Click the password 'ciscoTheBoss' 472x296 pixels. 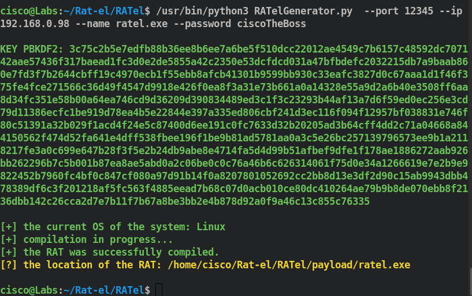tap(272, 24)
